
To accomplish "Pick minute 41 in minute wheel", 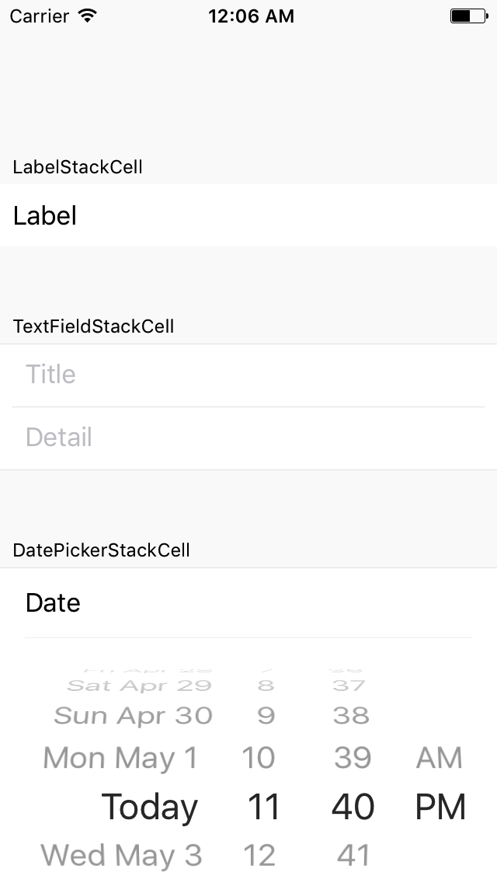I will point(353,855).
